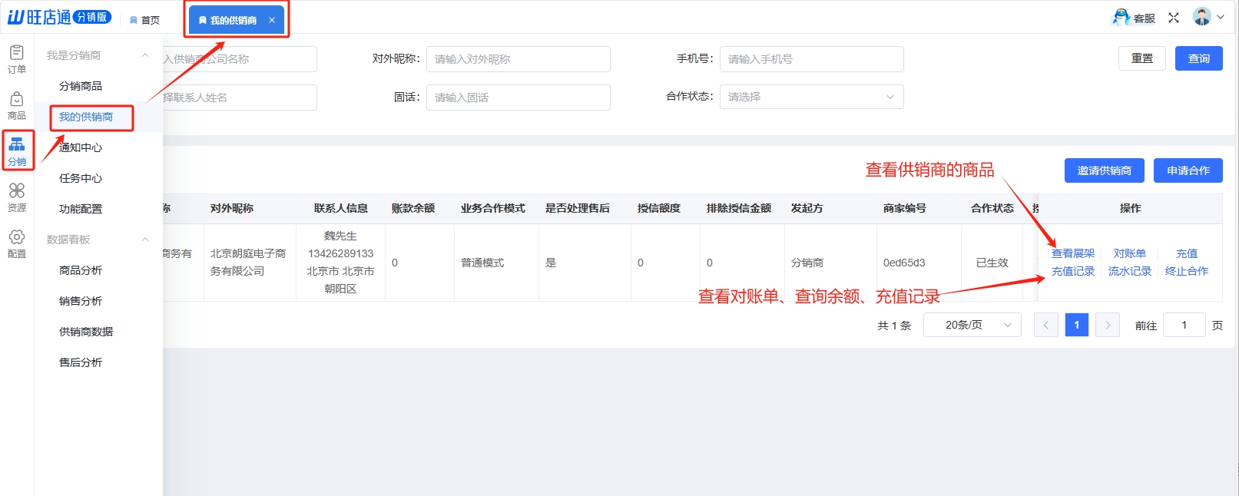Select the 分销 distribution sidebar icon

(x=17, y=150)
